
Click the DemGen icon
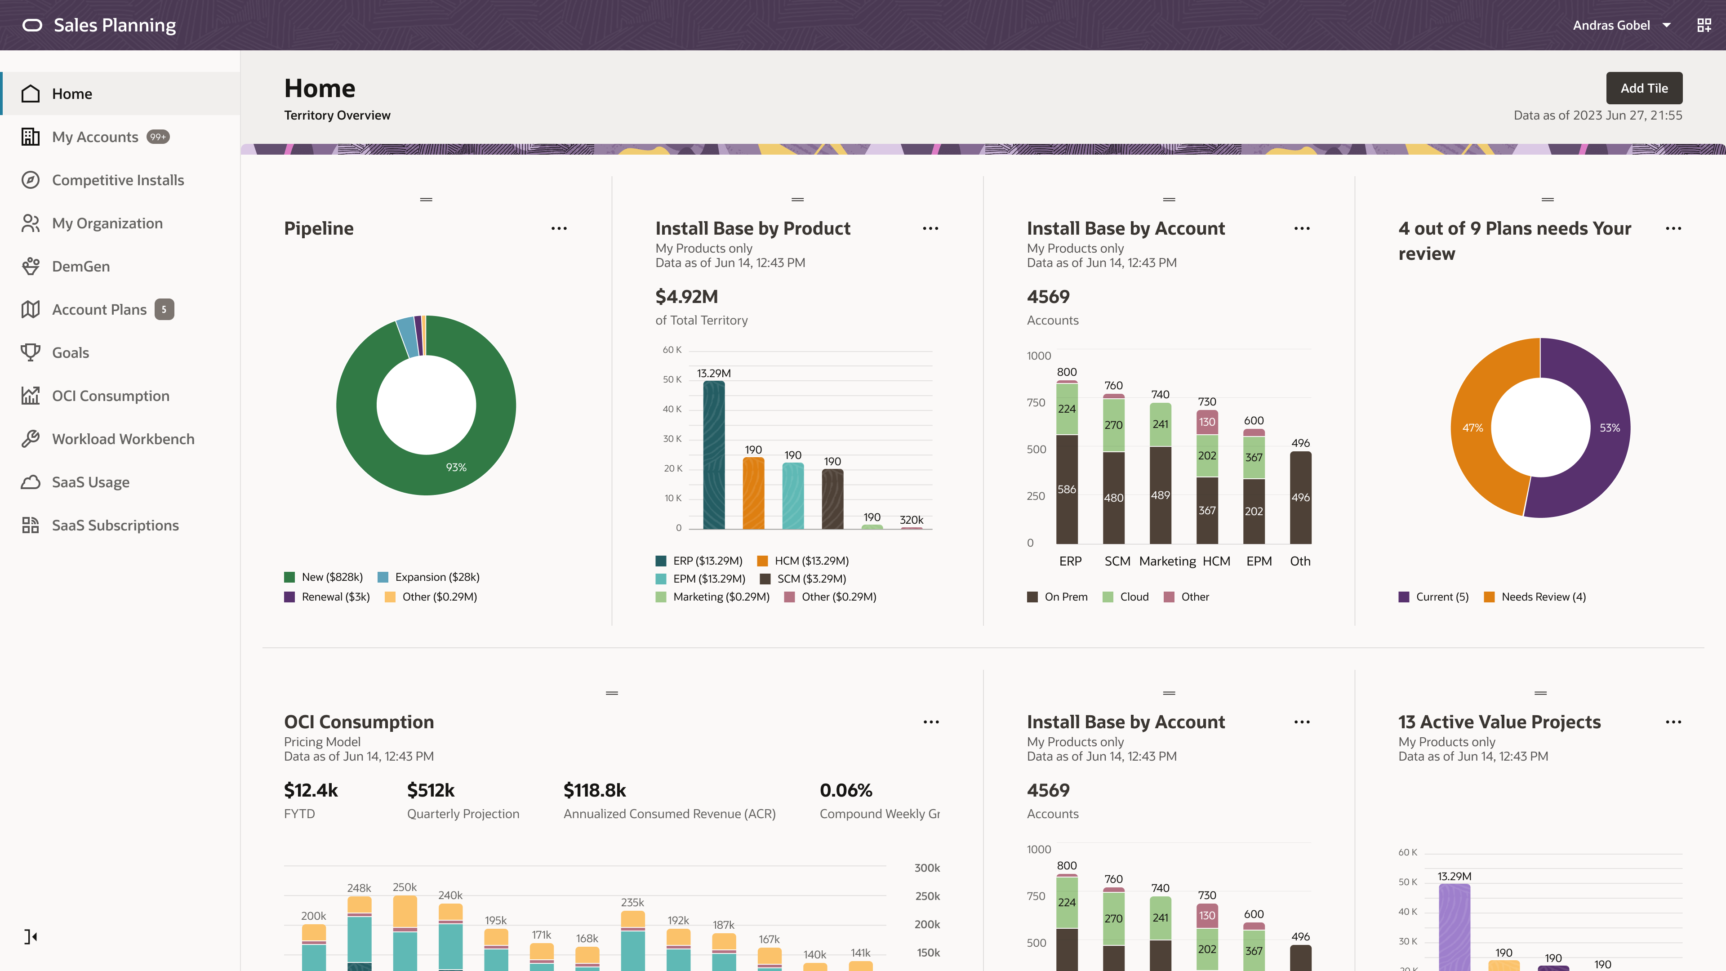click(30, 267)
